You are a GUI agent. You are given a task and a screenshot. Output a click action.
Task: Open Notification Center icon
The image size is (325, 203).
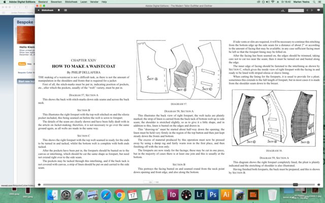(320, 2)
